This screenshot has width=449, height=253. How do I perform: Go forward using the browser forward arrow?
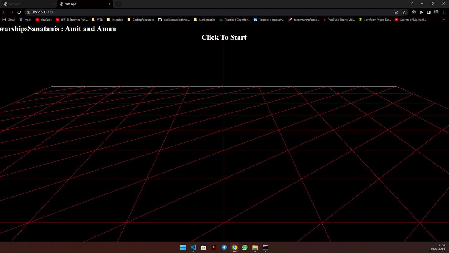(12, 12)
